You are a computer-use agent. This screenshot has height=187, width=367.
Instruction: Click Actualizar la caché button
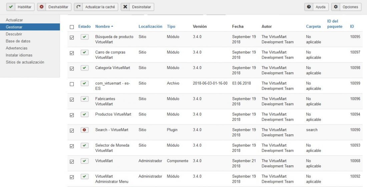(96, 7)
